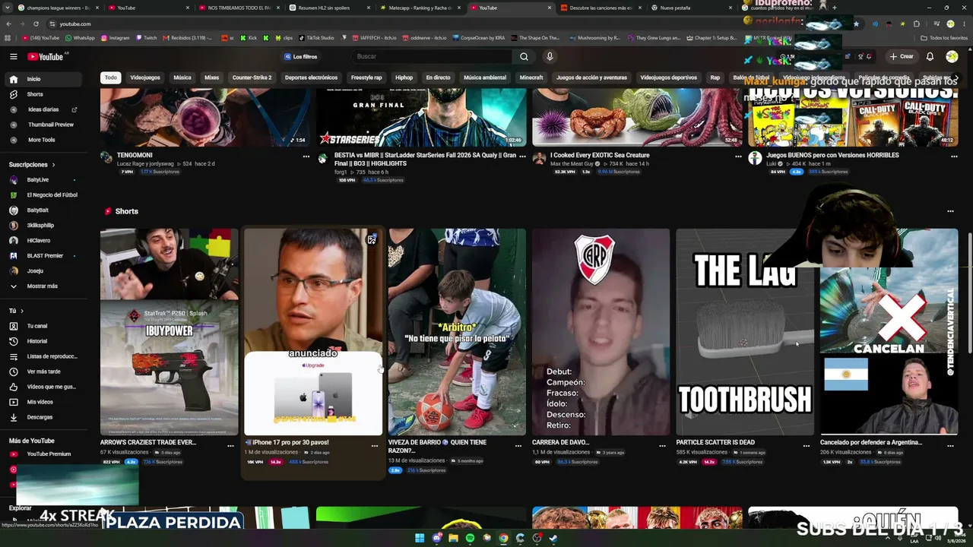Viewport: 973px width, 547px height.
Task: Open Thumbnail Preview in sidebar
Action: click(51, 125)
